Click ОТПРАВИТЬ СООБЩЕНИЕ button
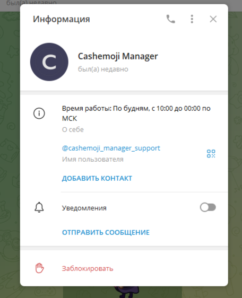This screenshot has width=242, height=298. pos(106,232)
